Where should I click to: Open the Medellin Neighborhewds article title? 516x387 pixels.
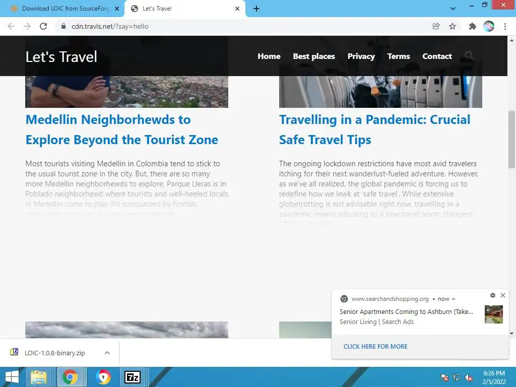point(122,130)
